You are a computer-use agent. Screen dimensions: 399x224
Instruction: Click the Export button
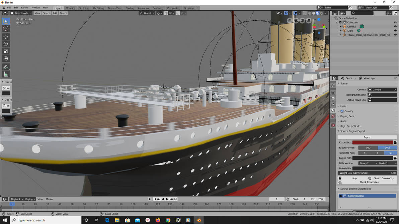click(367, 137)
